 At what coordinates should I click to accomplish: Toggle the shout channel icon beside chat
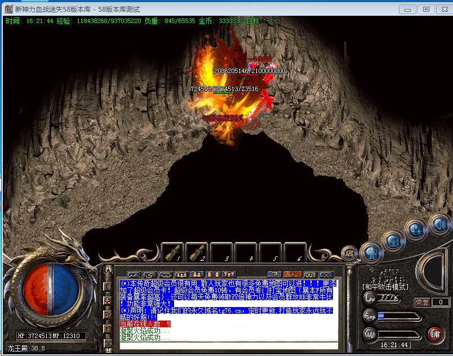pyautogui.click(x=108, y=286)
